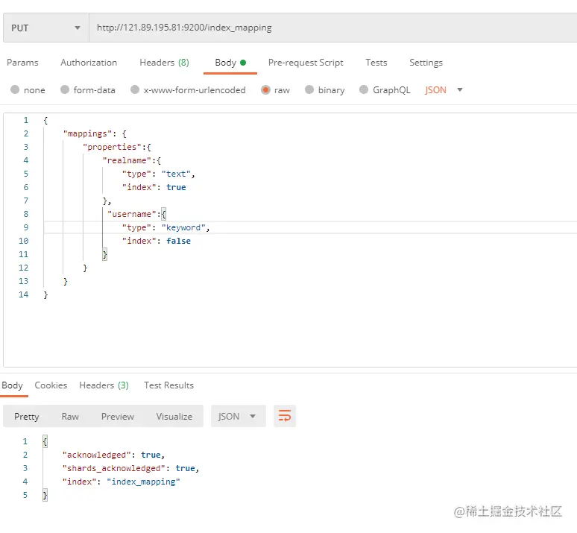Open the PUT method dropdown

pos(46,28)
